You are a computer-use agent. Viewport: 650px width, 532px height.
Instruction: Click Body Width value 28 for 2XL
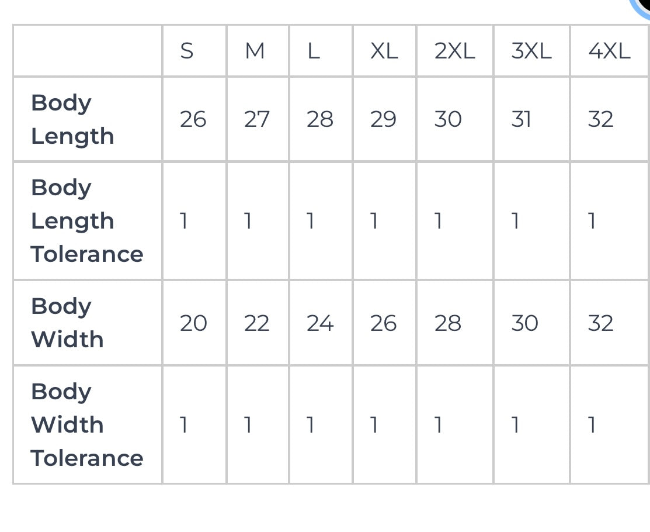(448, 323)
